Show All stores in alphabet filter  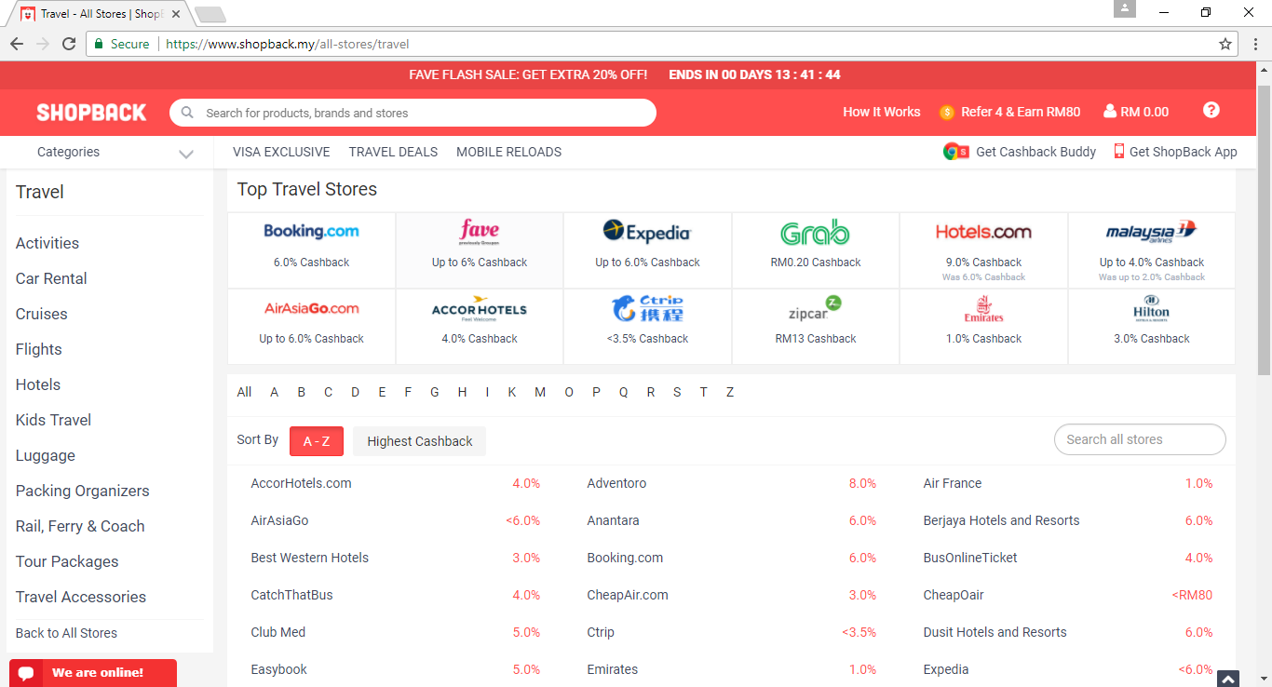244,392
